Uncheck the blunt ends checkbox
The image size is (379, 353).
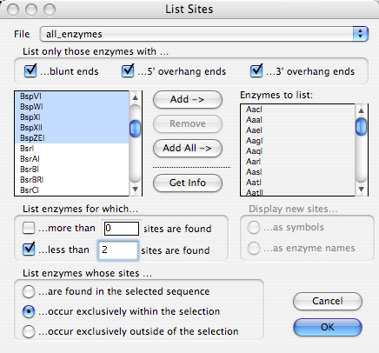pyautogui.click(x=30, y=70)
